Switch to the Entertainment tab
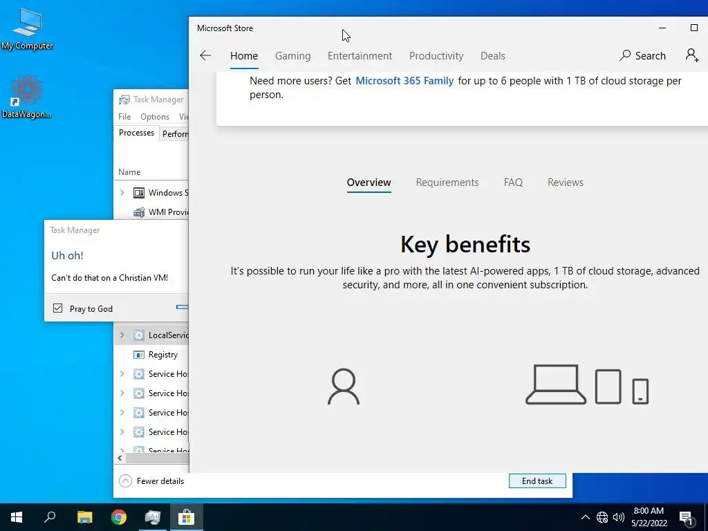Image resolution: width=708 pixels, height=531 pixels. click(360, 56)
